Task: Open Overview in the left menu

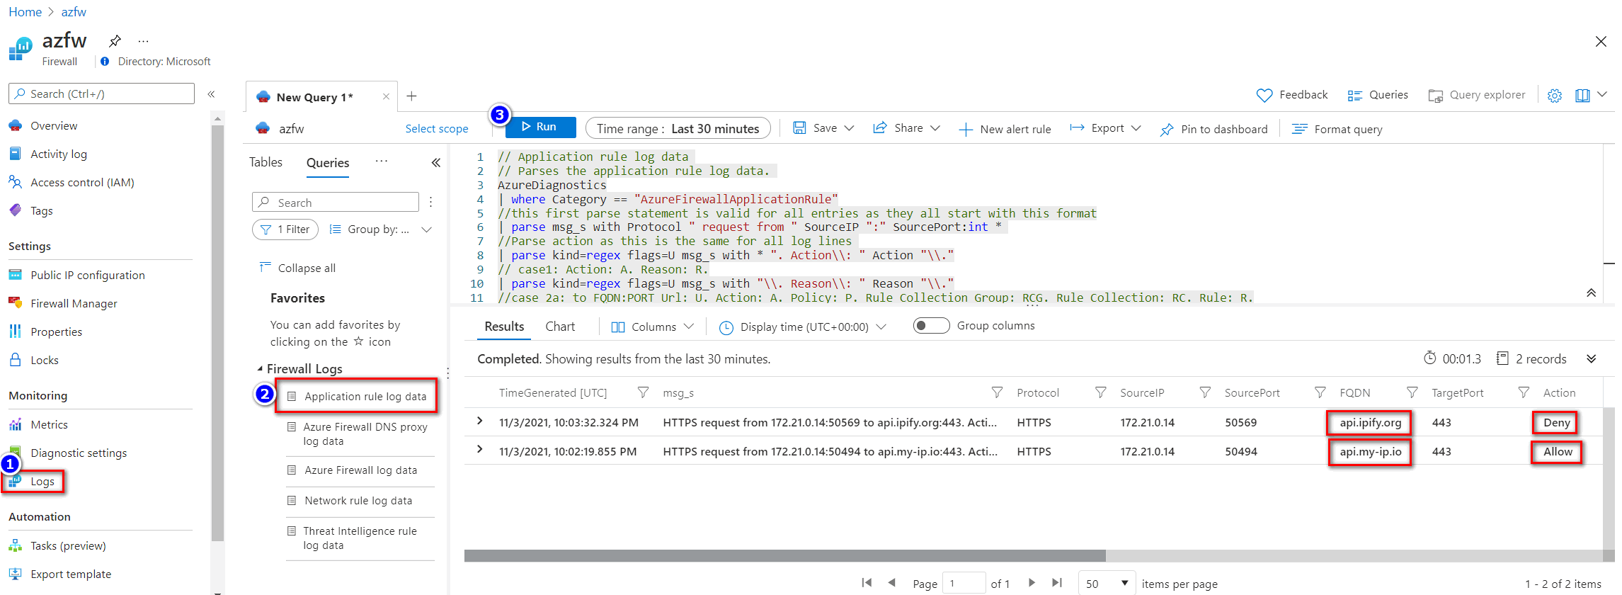Action: (x=54, y=126)
